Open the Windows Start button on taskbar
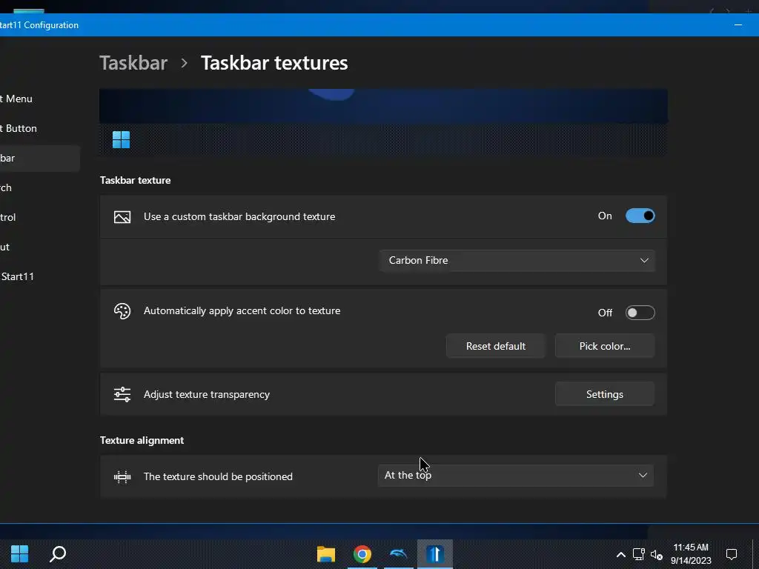The image size is (759, 569). pyautogui.click(x=20, y=553)
